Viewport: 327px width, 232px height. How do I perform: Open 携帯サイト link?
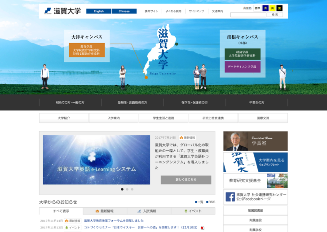pos(151,11)
